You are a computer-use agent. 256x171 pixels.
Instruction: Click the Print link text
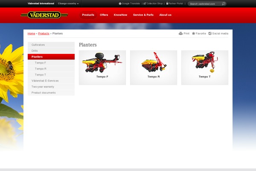(x=186, y=33)
